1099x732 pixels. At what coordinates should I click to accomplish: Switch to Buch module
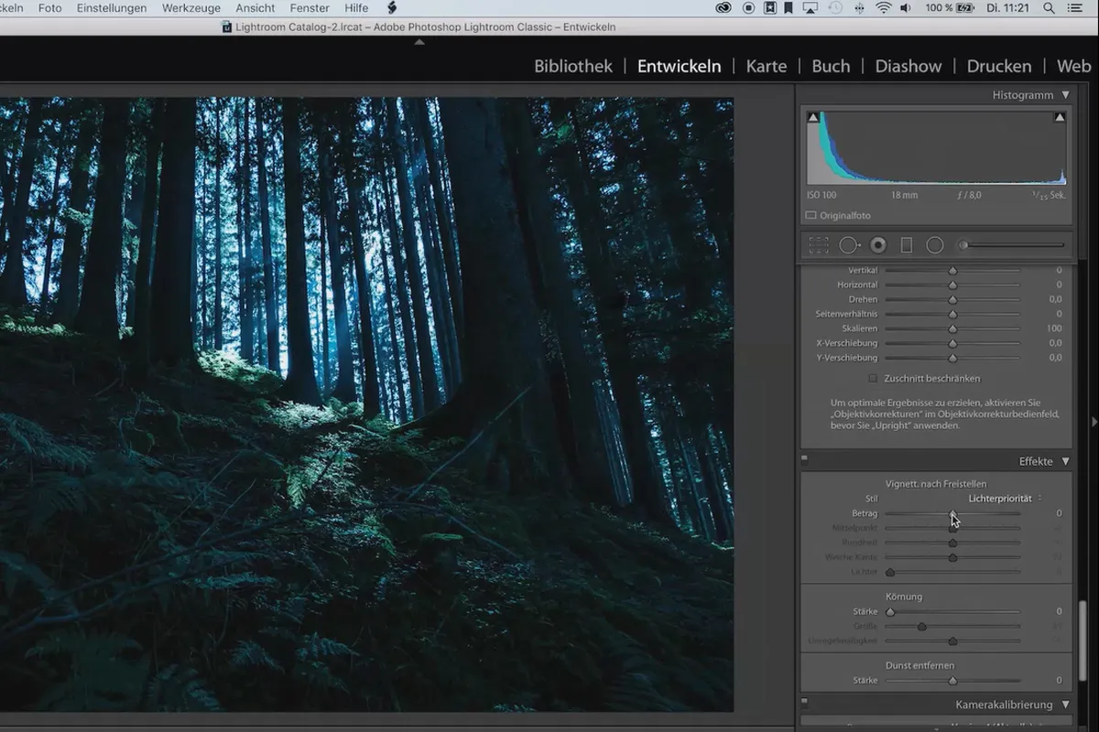[x=831, y=67]
